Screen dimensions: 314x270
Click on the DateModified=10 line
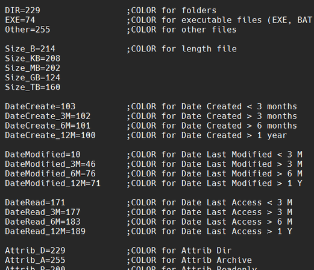(x=43, y=155)
